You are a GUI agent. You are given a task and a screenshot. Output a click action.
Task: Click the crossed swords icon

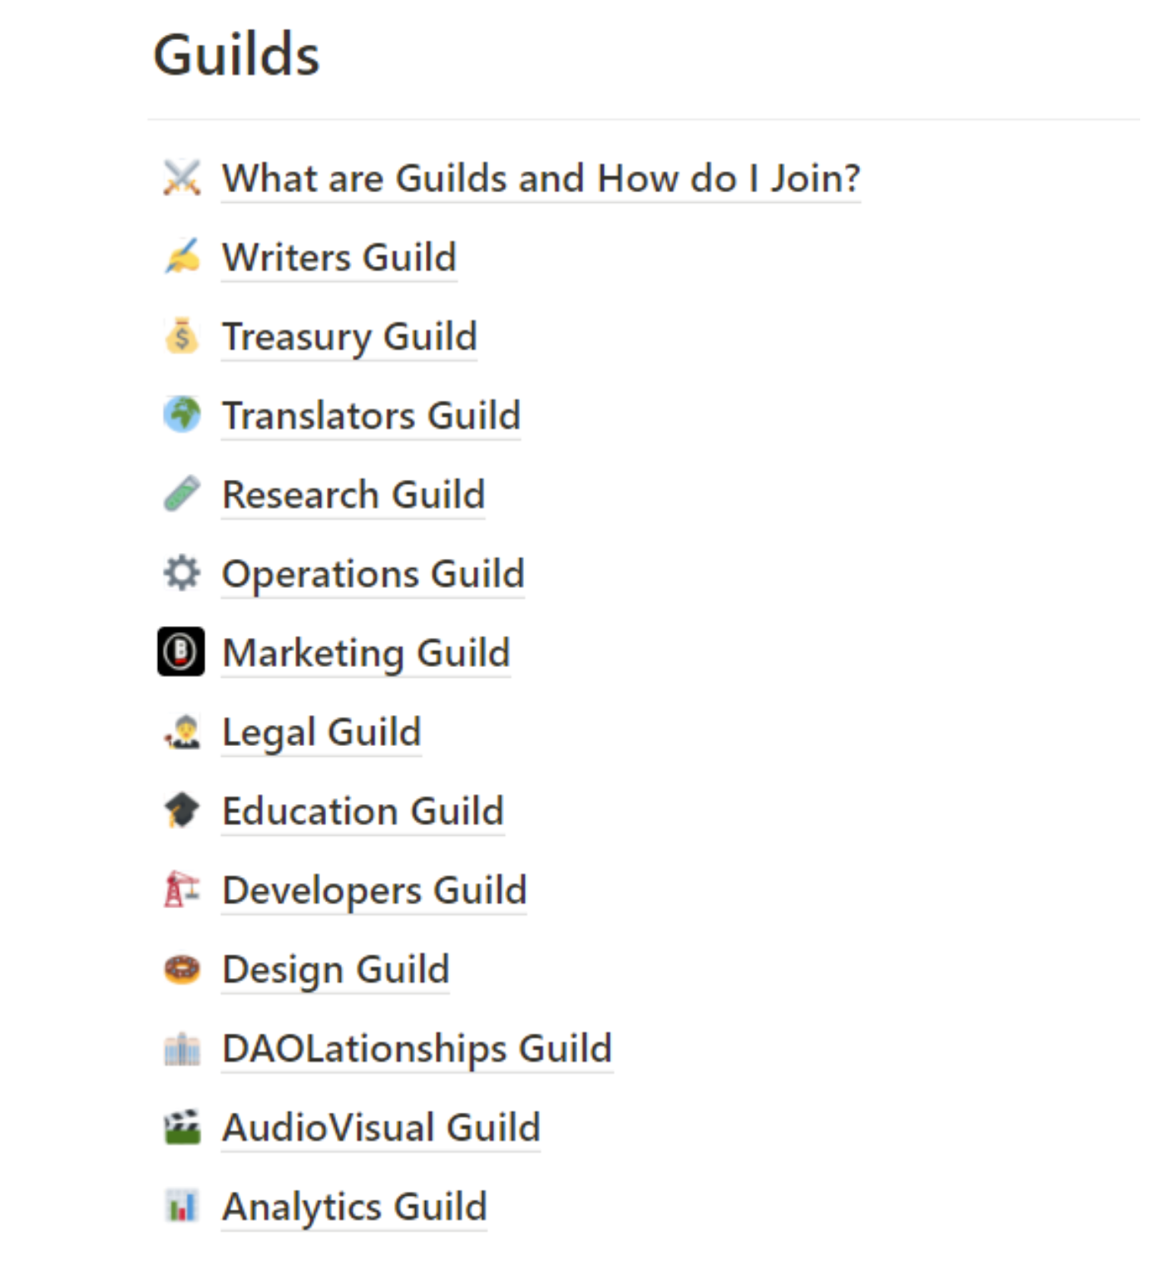coord(181,178)
